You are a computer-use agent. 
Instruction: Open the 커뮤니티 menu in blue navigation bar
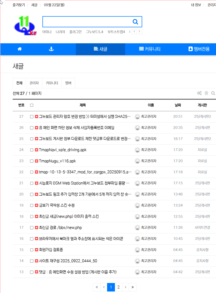coord(150,49)
